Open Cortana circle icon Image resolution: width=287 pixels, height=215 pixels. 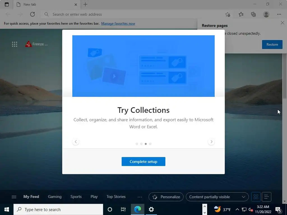pyautogui.click(x=110, y=209)
